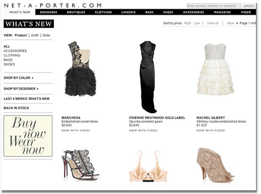Go to the Clothing section
Screen dimensions: 261x194
(x=103, y=12)
